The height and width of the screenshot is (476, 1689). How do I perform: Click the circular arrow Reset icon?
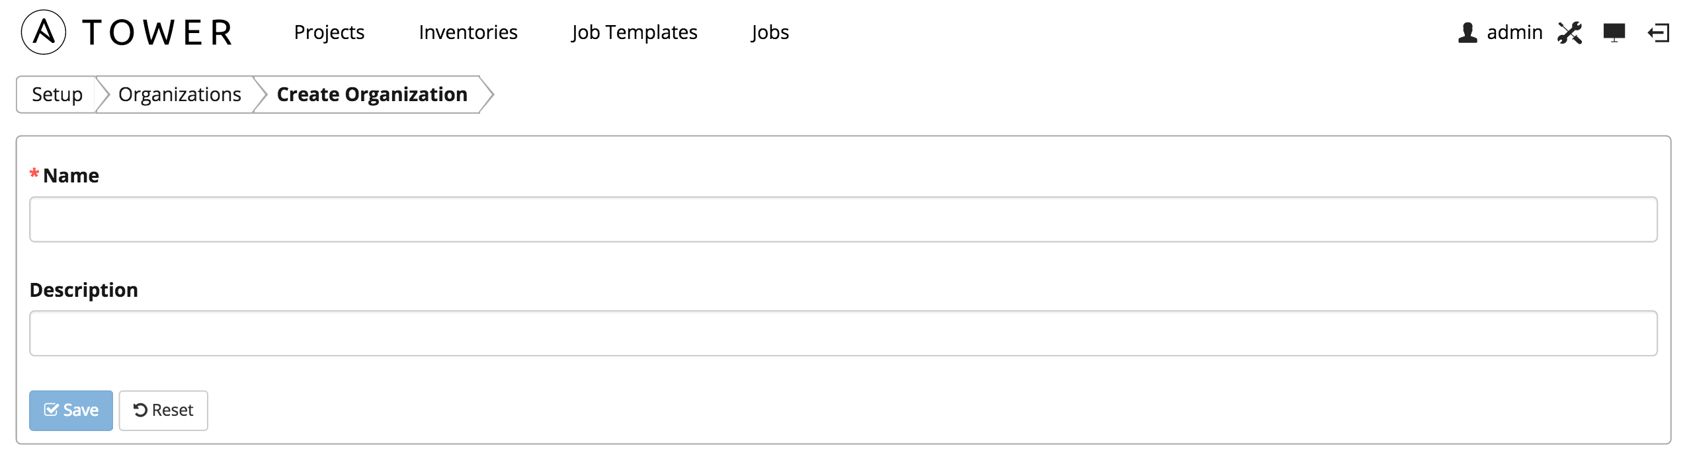140,410
